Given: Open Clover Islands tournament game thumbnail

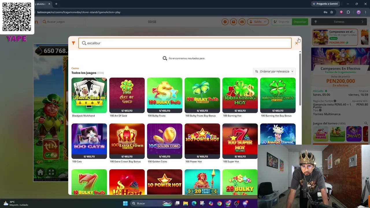Looking at the screenshot, I should (337, 134).
